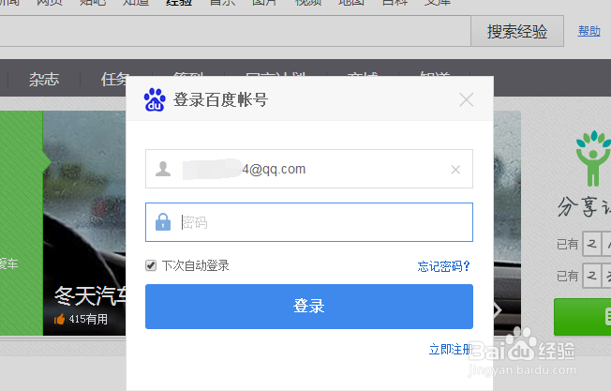
Task: Click the username field ending in @qq.com
Action: [309, 169]
